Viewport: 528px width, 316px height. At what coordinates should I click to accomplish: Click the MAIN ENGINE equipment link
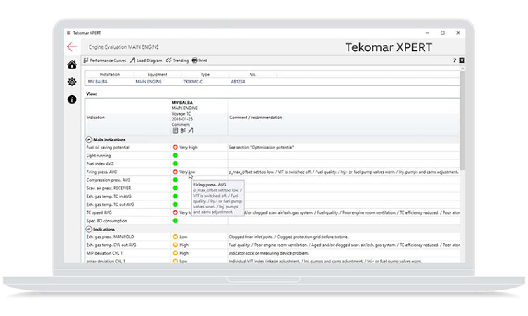[148, 82]
